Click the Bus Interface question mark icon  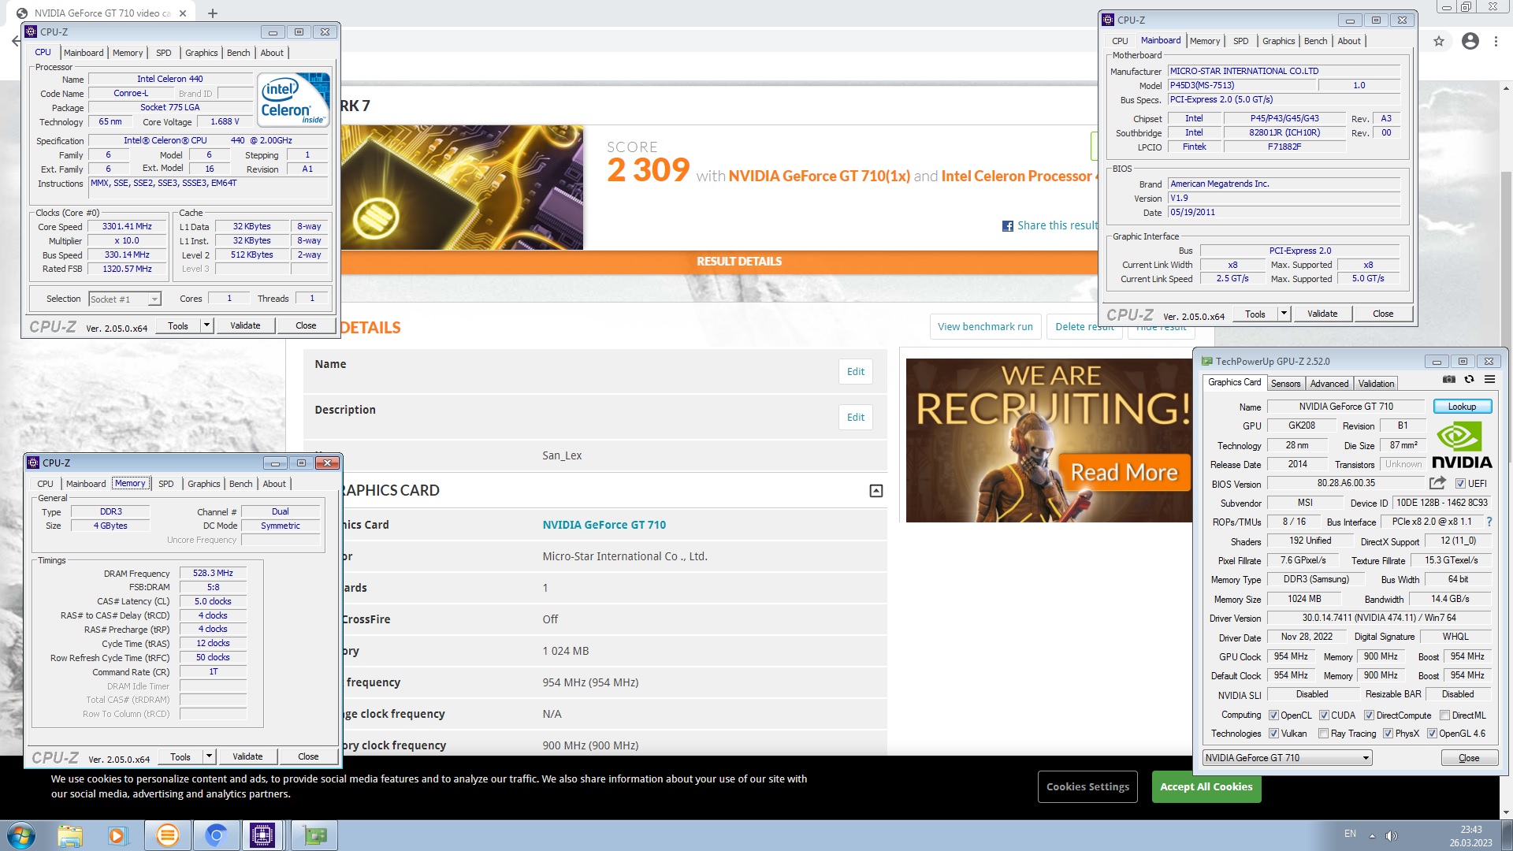click(x=1489, y=522)
